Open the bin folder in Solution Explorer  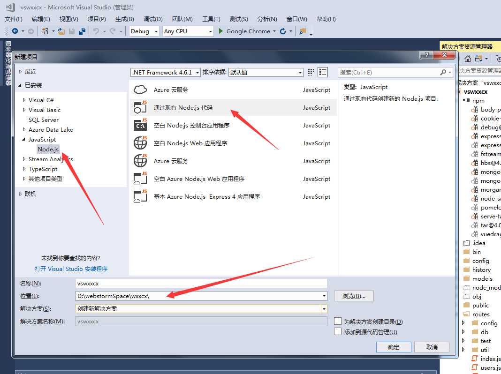click(x=477, y=252)
